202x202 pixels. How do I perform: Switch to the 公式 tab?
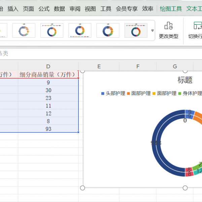44,9
